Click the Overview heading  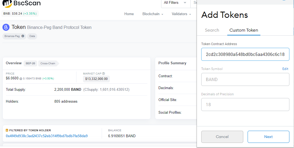(14, 63)
